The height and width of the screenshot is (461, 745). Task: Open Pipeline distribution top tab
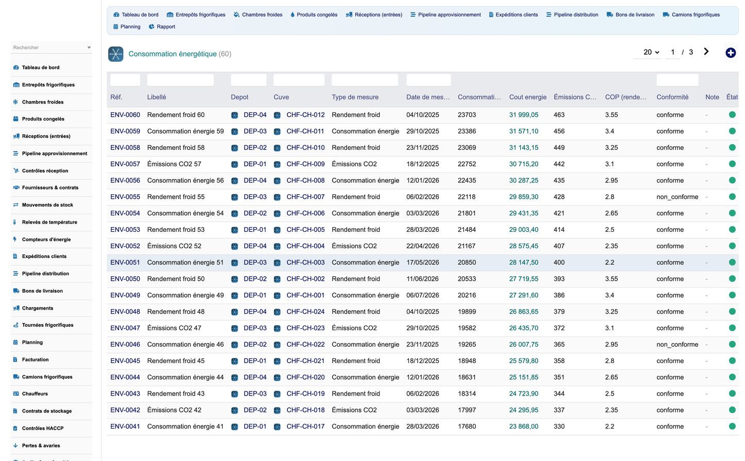(572, 15)
